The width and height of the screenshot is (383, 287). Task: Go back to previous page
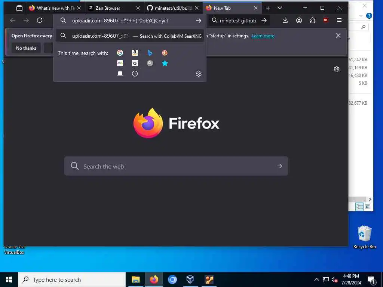click(13, 20)
